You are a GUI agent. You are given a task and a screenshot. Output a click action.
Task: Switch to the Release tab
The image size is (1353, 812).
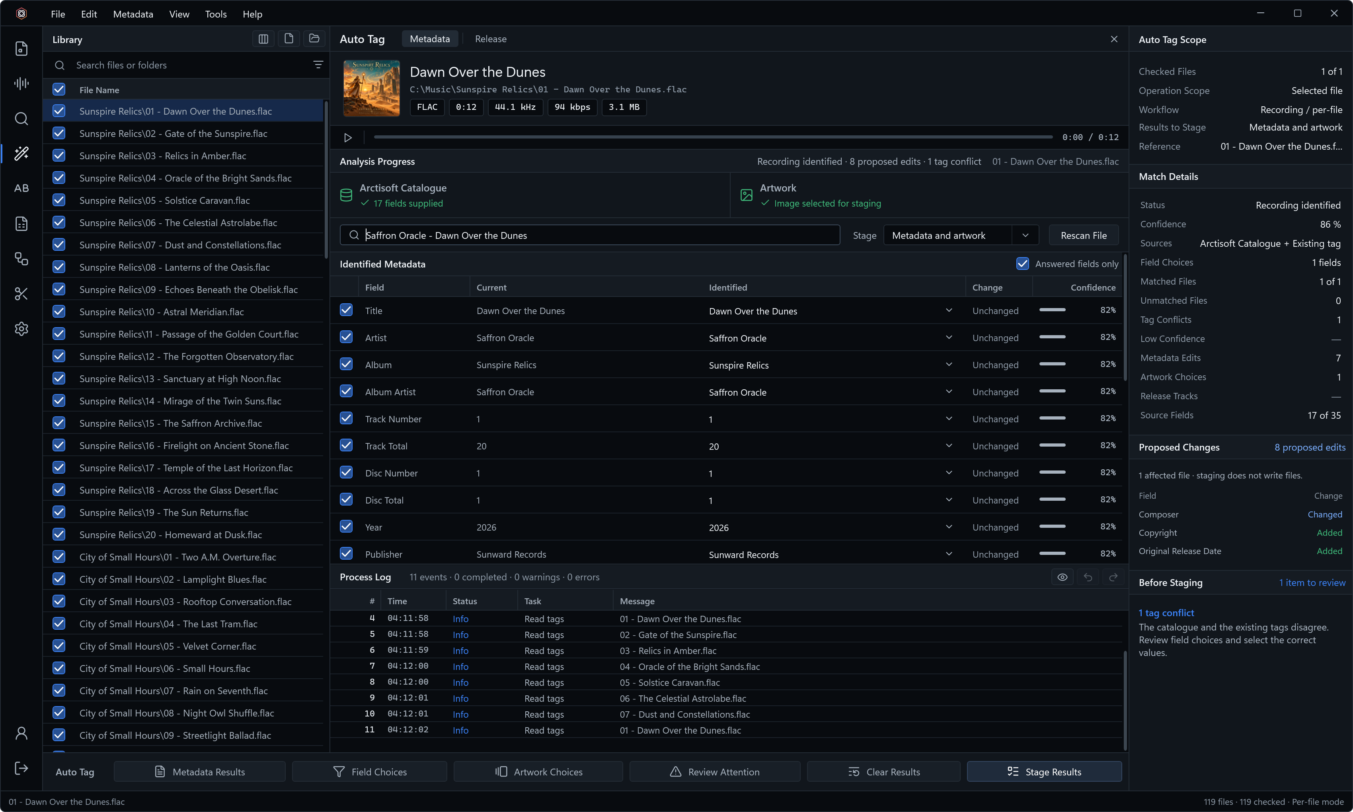pyautogui.click(x=491, y=39)
